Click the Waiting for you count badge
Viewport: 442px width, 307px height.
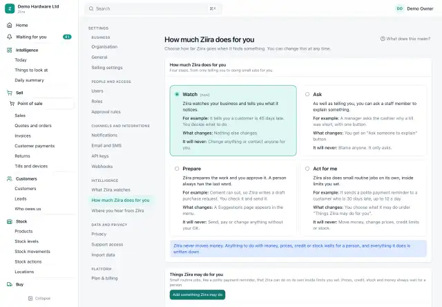tap(67, 37)
